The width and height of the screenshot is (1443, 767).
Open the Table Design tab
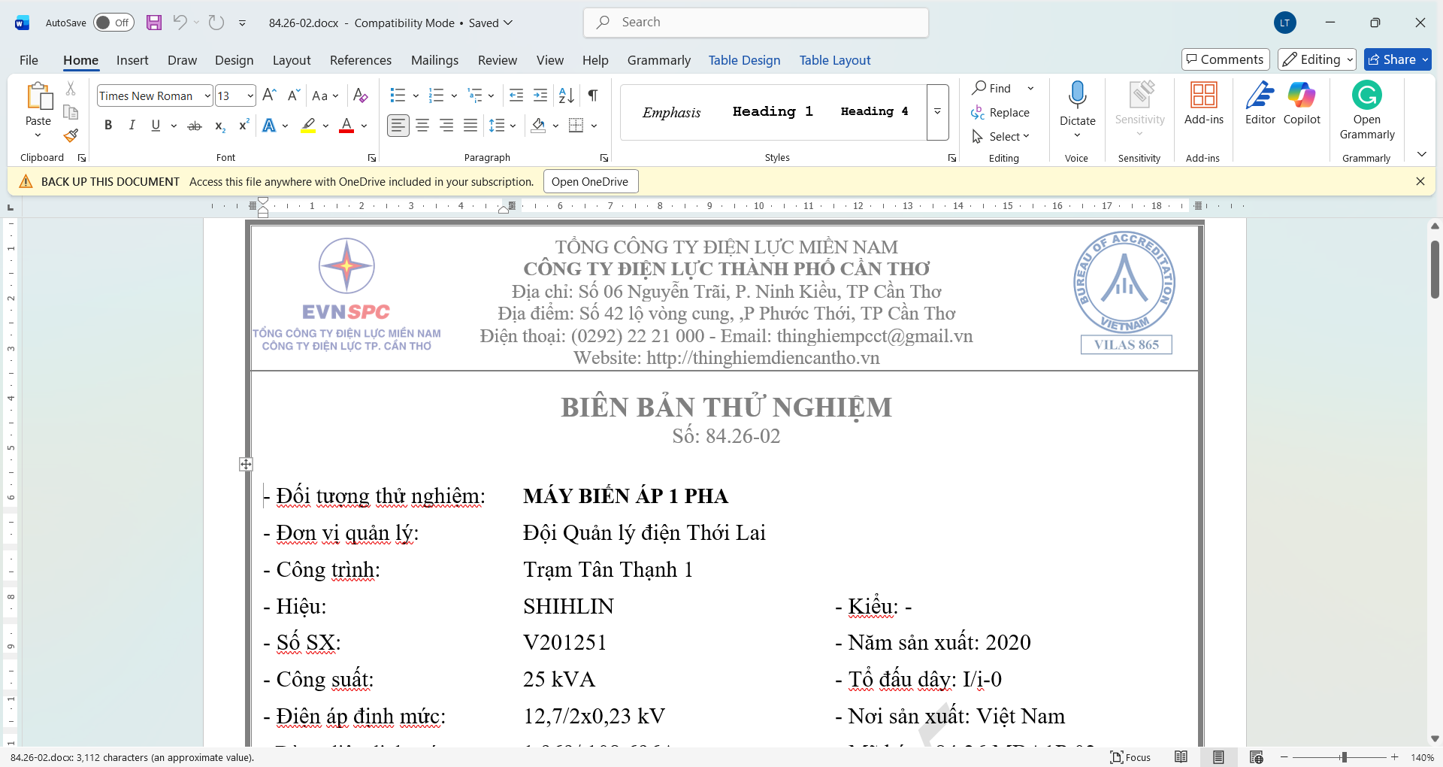[x=744, y=60]
